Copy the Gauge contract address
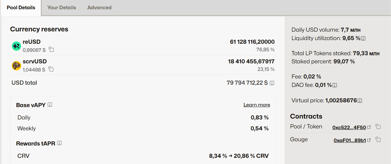 pos(378,140)
